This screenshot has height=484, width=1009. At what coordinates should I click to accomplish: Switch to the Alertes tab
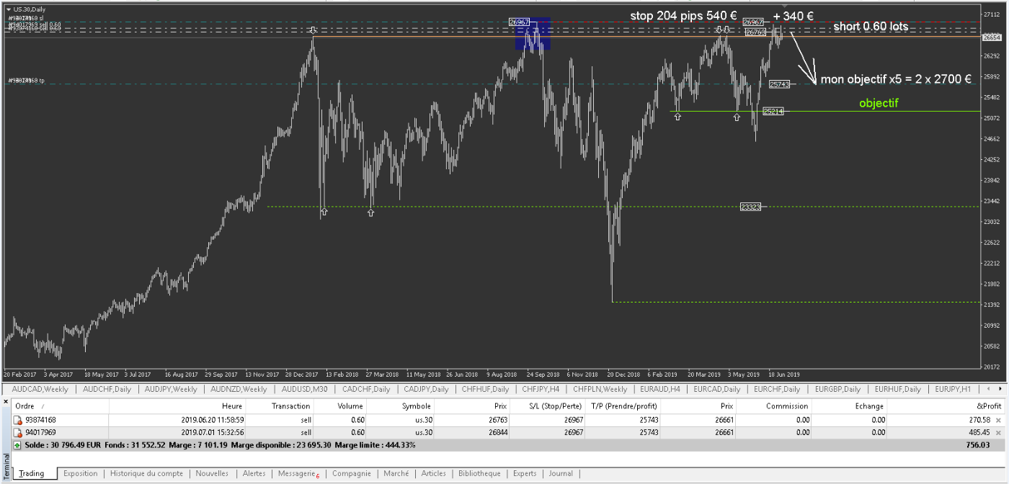point(254,473)
